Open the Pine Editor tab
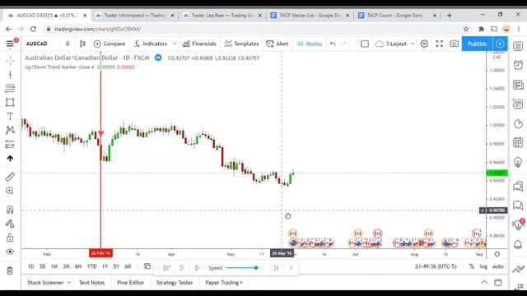This screenshot has width=527, height=296. tap(130, 283)
